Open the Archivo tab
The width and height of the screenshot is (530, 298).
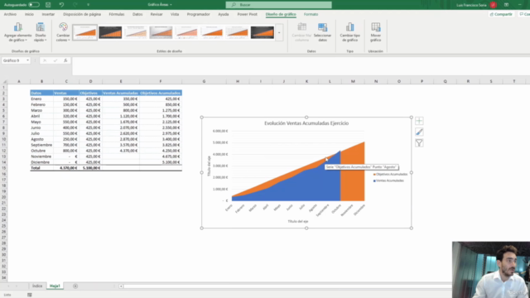click(x=10, y=14)
